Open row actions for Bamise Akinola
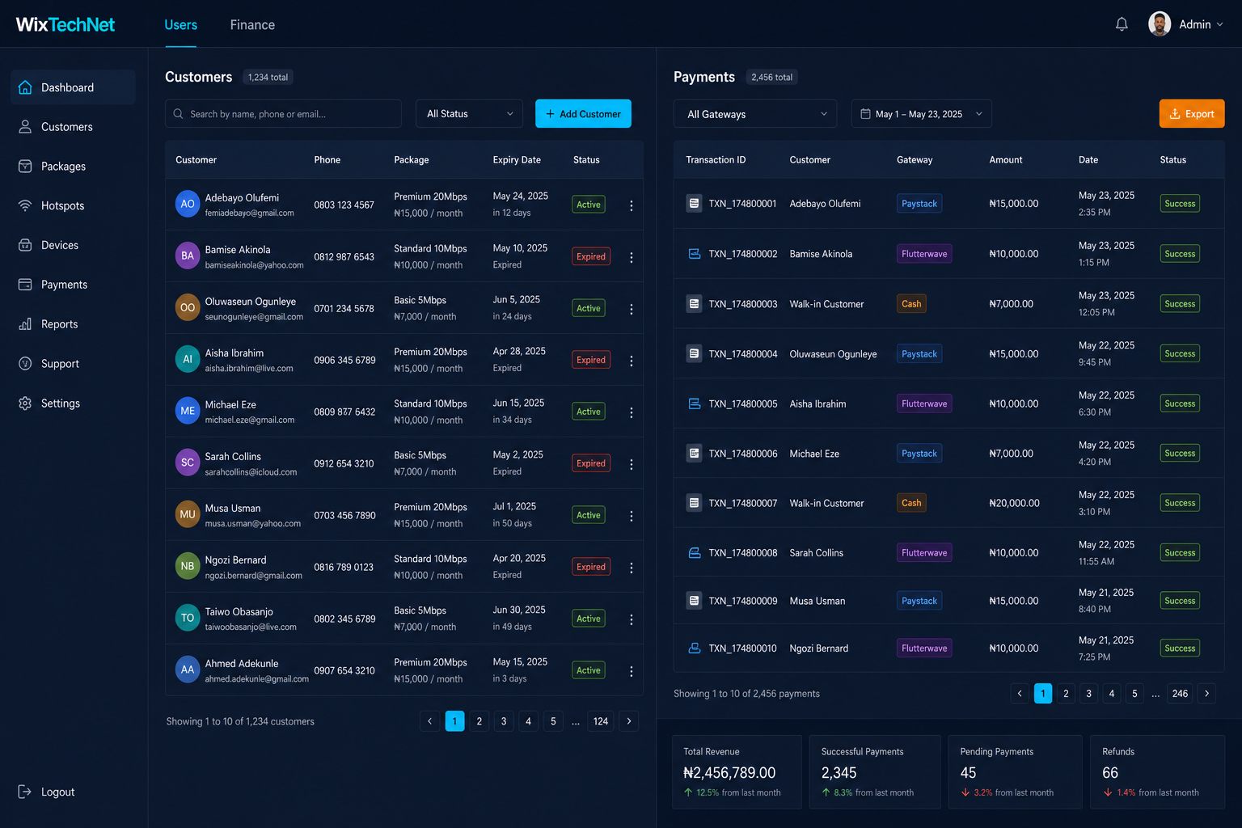The width and height of the screenshot is (1242, 828). tap(631, 257)
